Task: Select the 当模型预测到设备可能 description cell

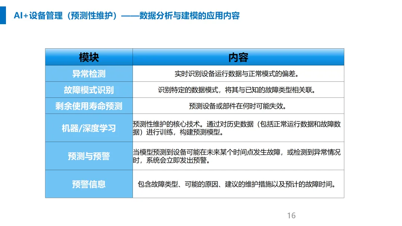Action: click(x=238, y=156)
